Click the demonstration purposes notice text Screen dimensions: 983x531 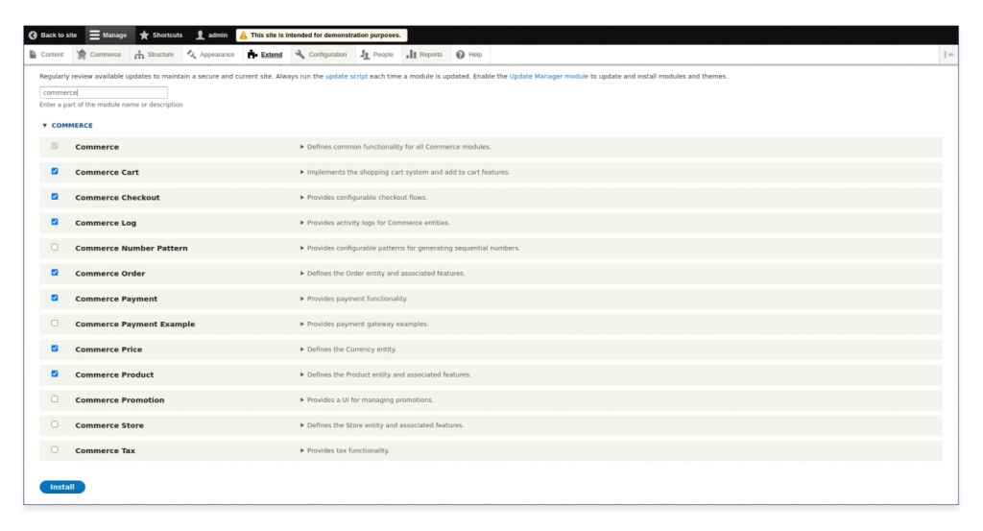[x=325, y=36]
